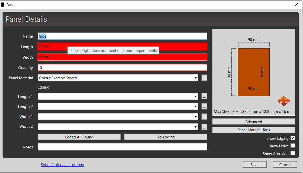Open Panel Material Tags
Screen dimensions: 303x173
point(254,130)
